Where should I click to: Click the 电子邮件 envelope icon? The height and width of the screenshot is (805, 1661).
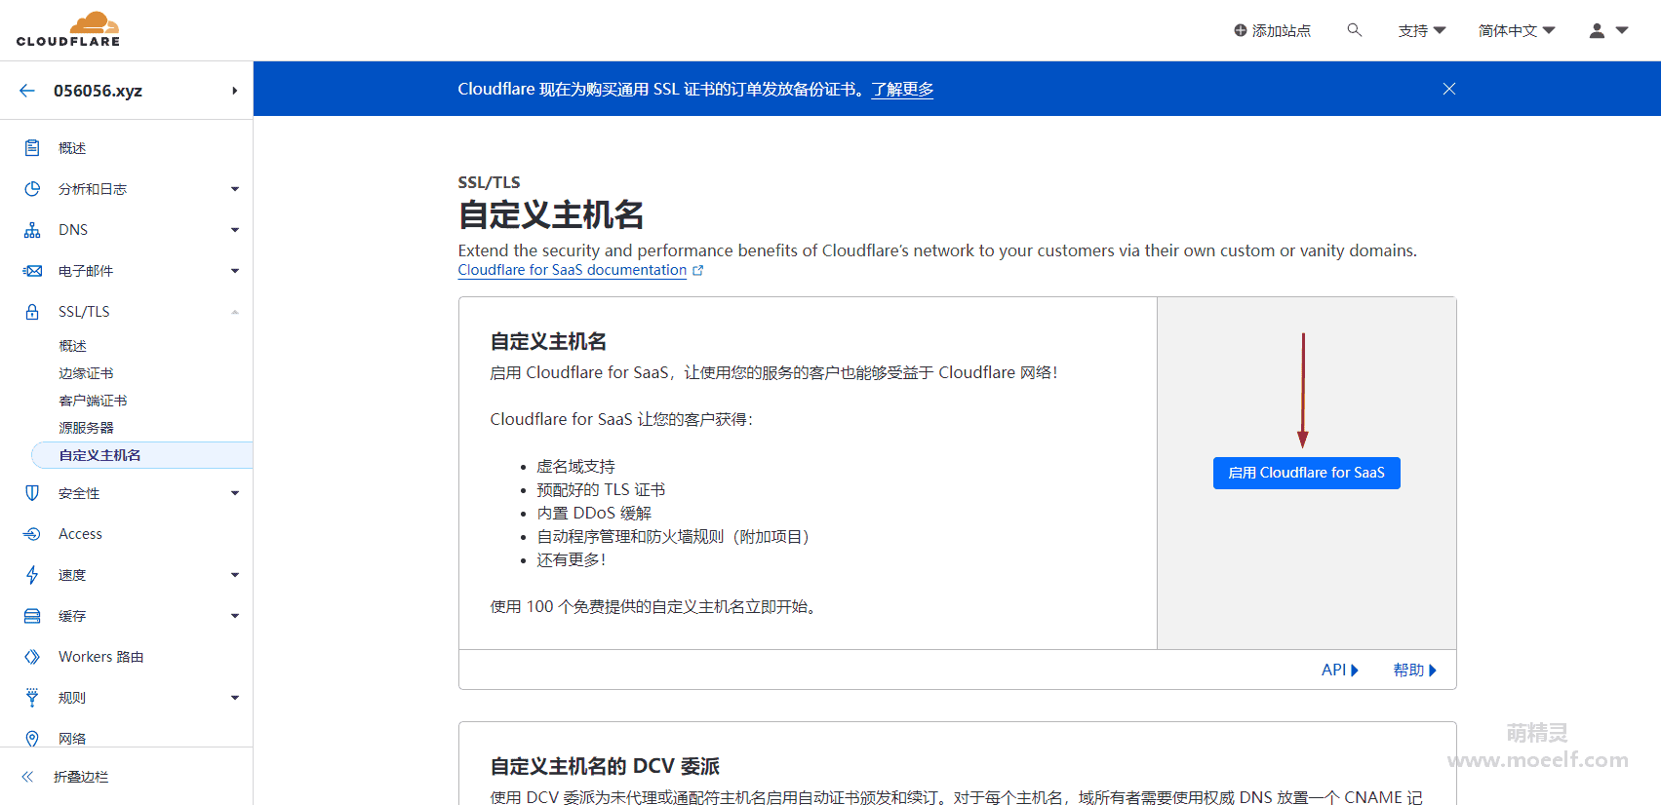tap(32, 271)
